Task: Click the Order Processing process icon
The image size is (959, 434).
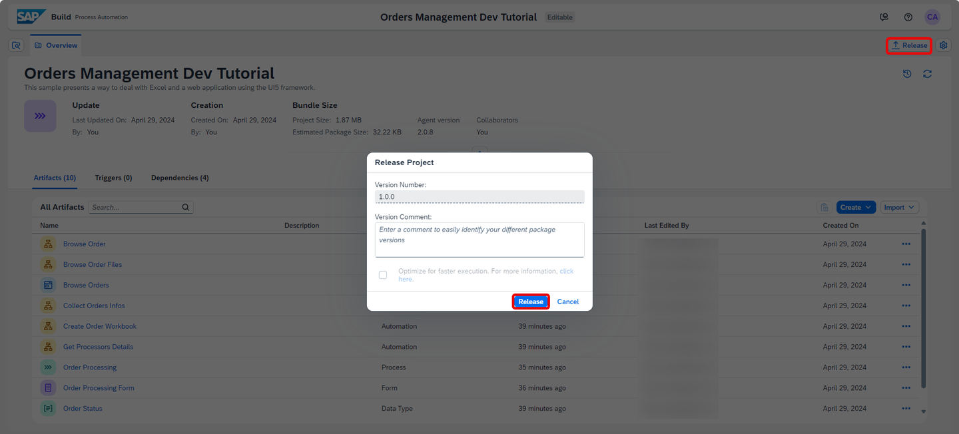Action: (x=48, y=368)
